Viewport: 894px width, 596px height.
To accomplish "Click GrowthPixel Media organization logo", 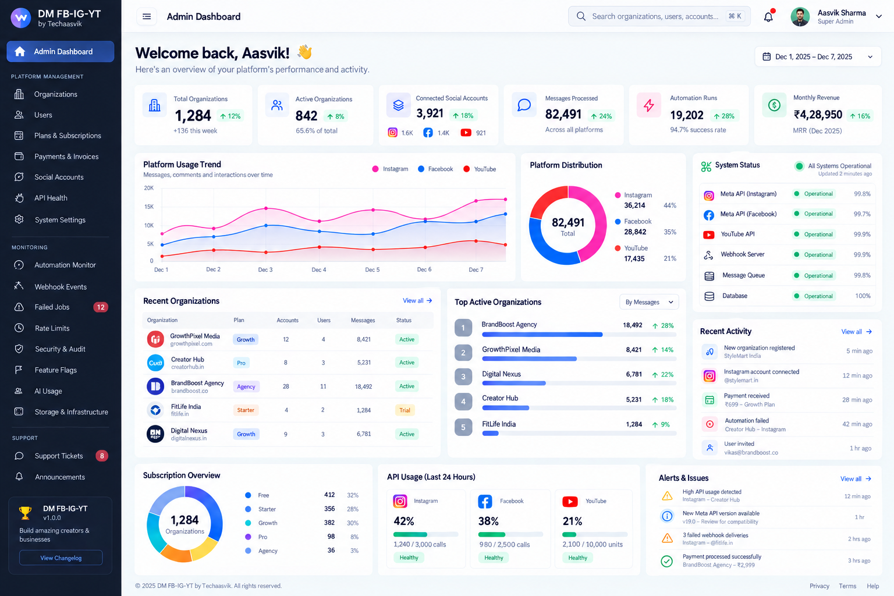I will [155, 339].
